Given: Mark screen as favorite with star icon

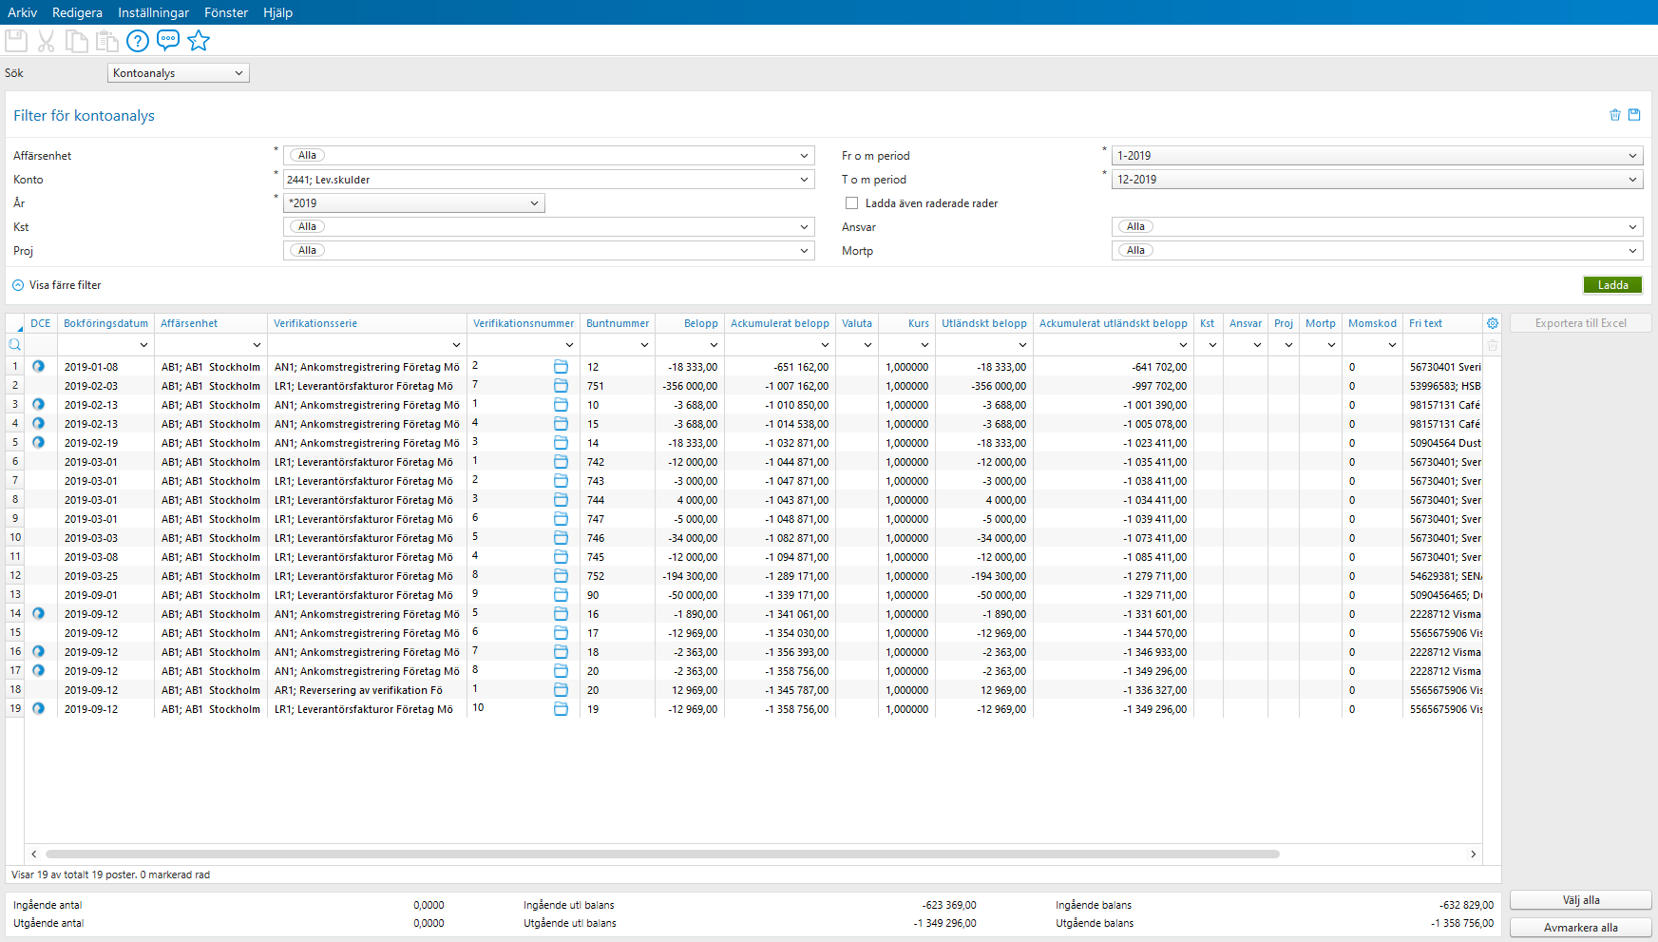Looking at the screenshot, I should click(x=199, y=40).
